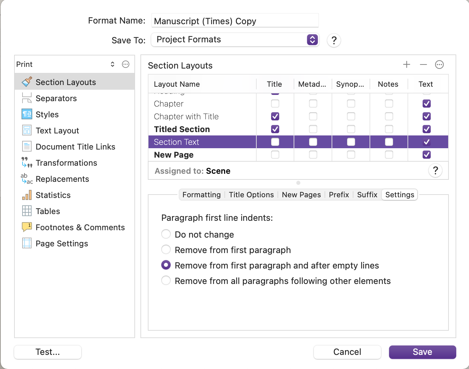Open Transformations pane via quote icon
The width and height of the screenshot is (469, 369).
pyautogui.click(x=27, y=163)
